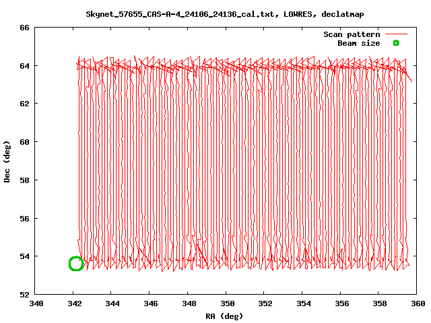The width and height of the screenshot is (431, 323).
Task: Click Dec axis tick label 58
Action: [x=24, y=180]
